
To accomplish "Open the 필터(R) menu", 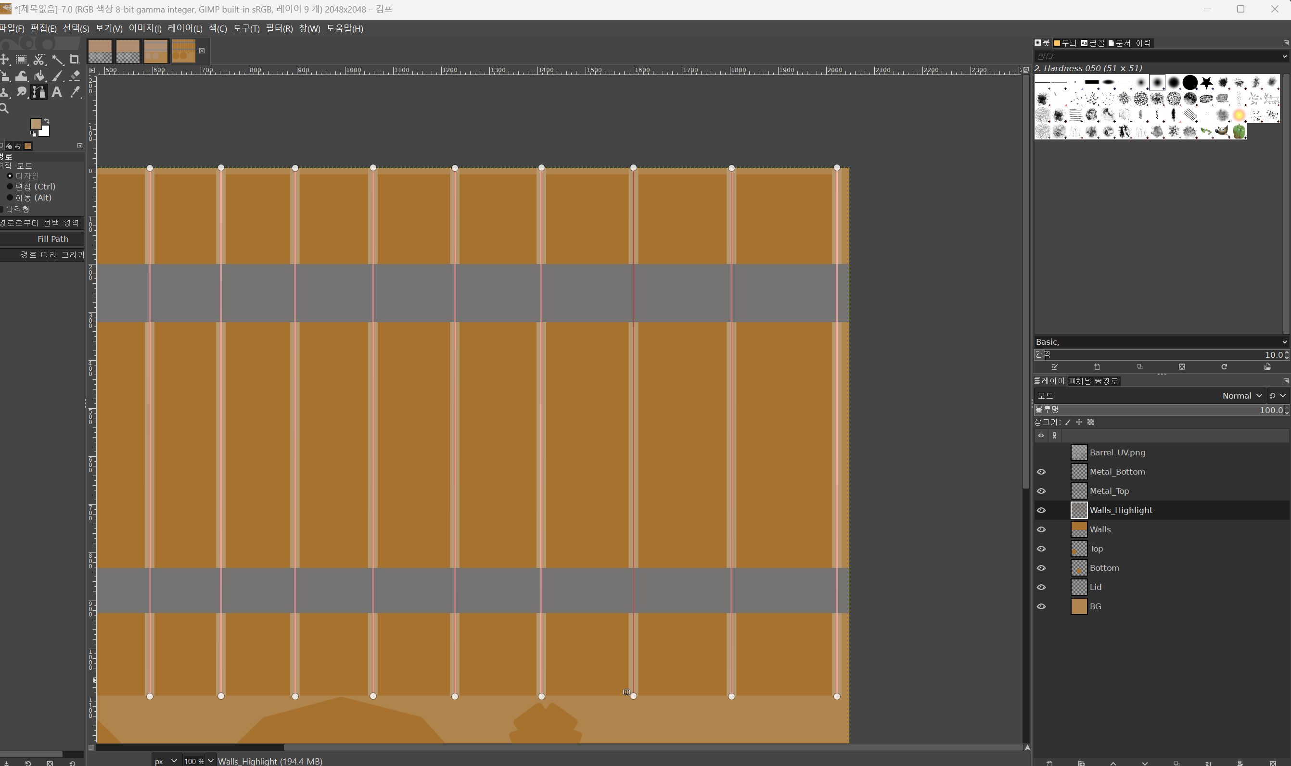I will coord(279,28).
